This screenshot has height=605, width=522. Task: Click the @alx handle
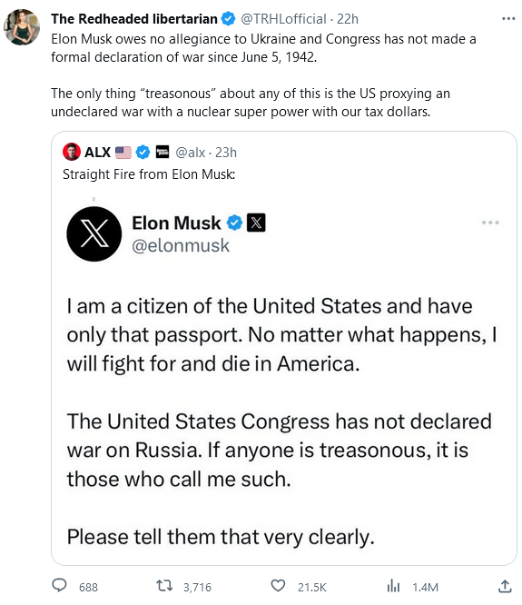[x=191, y=153]
